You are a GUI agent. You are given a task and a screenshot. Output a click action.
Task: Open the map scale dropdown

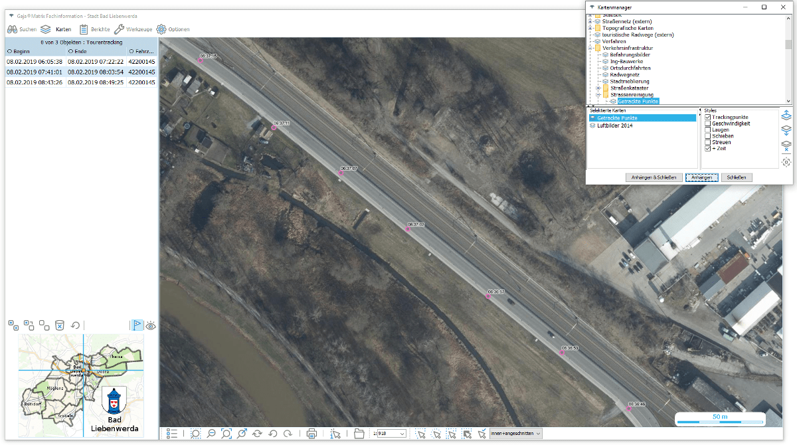coord(401,434)
